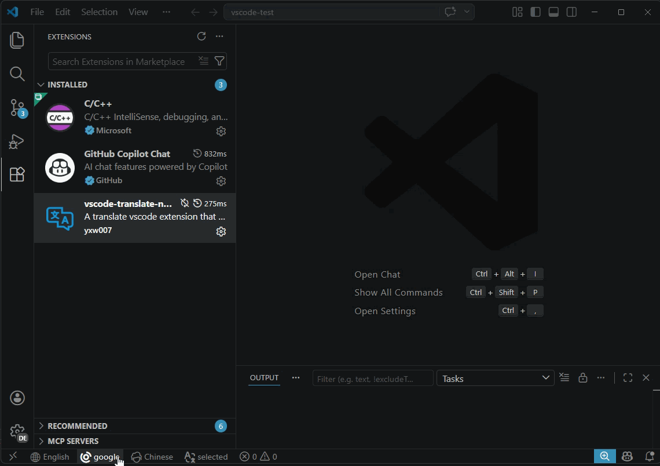Open the Customize Layout control
This screenshot has width=660, height=466.
click(x=518, y=12)
